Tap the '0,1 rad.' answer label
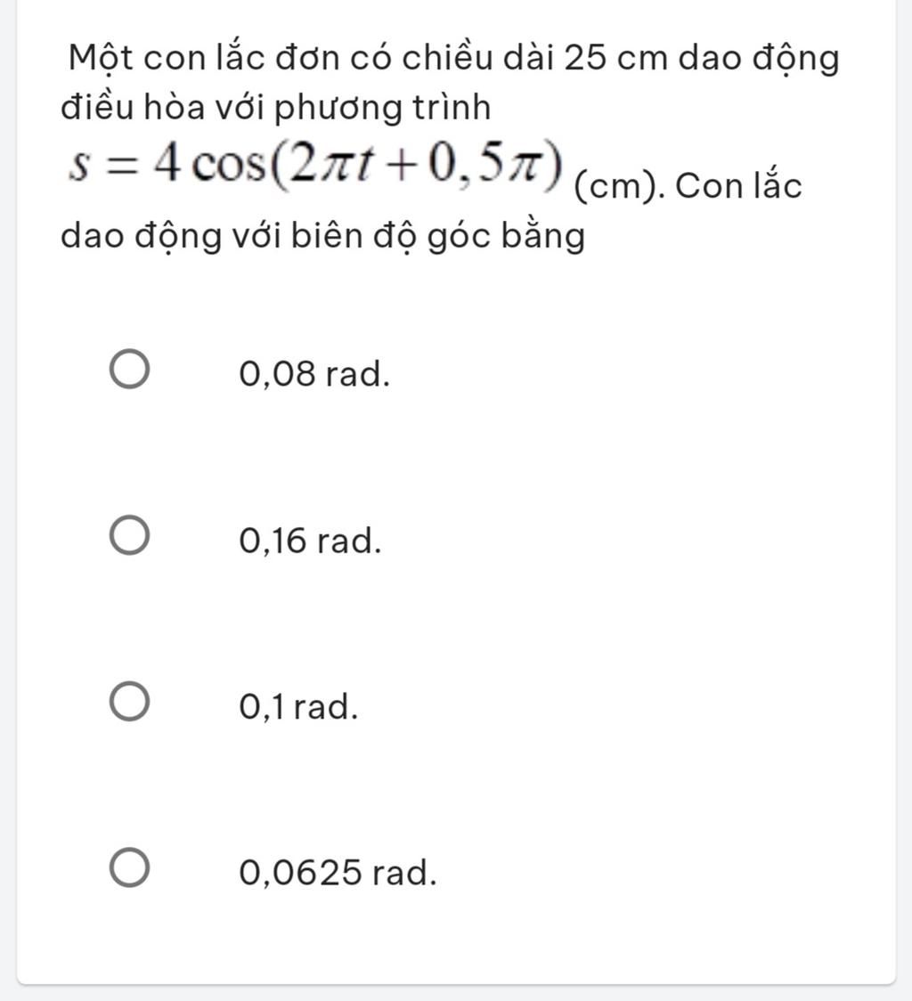The height and width of the screenshot is (1001, 912). [x=299, y=707]
